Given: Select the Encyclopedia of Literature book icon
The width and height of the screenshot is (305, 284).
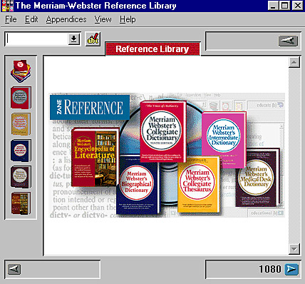Looking at the screenshot, I should coord(21,203).
